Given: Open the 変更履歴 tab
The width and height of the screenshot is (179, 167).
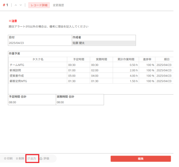Looking at the screenshot, I should point(58,5).
